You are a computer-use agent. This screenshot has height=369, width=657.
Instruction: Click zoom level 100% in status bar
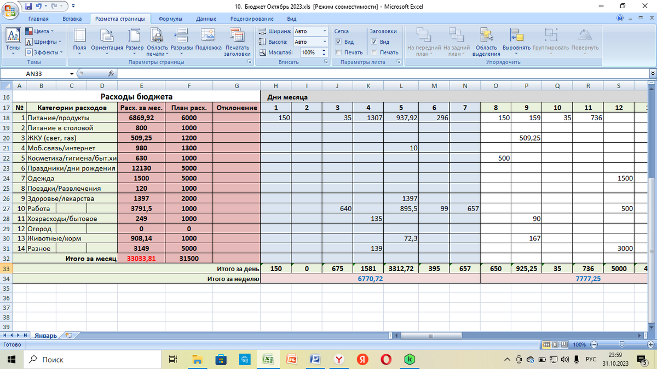coord(579,345)
